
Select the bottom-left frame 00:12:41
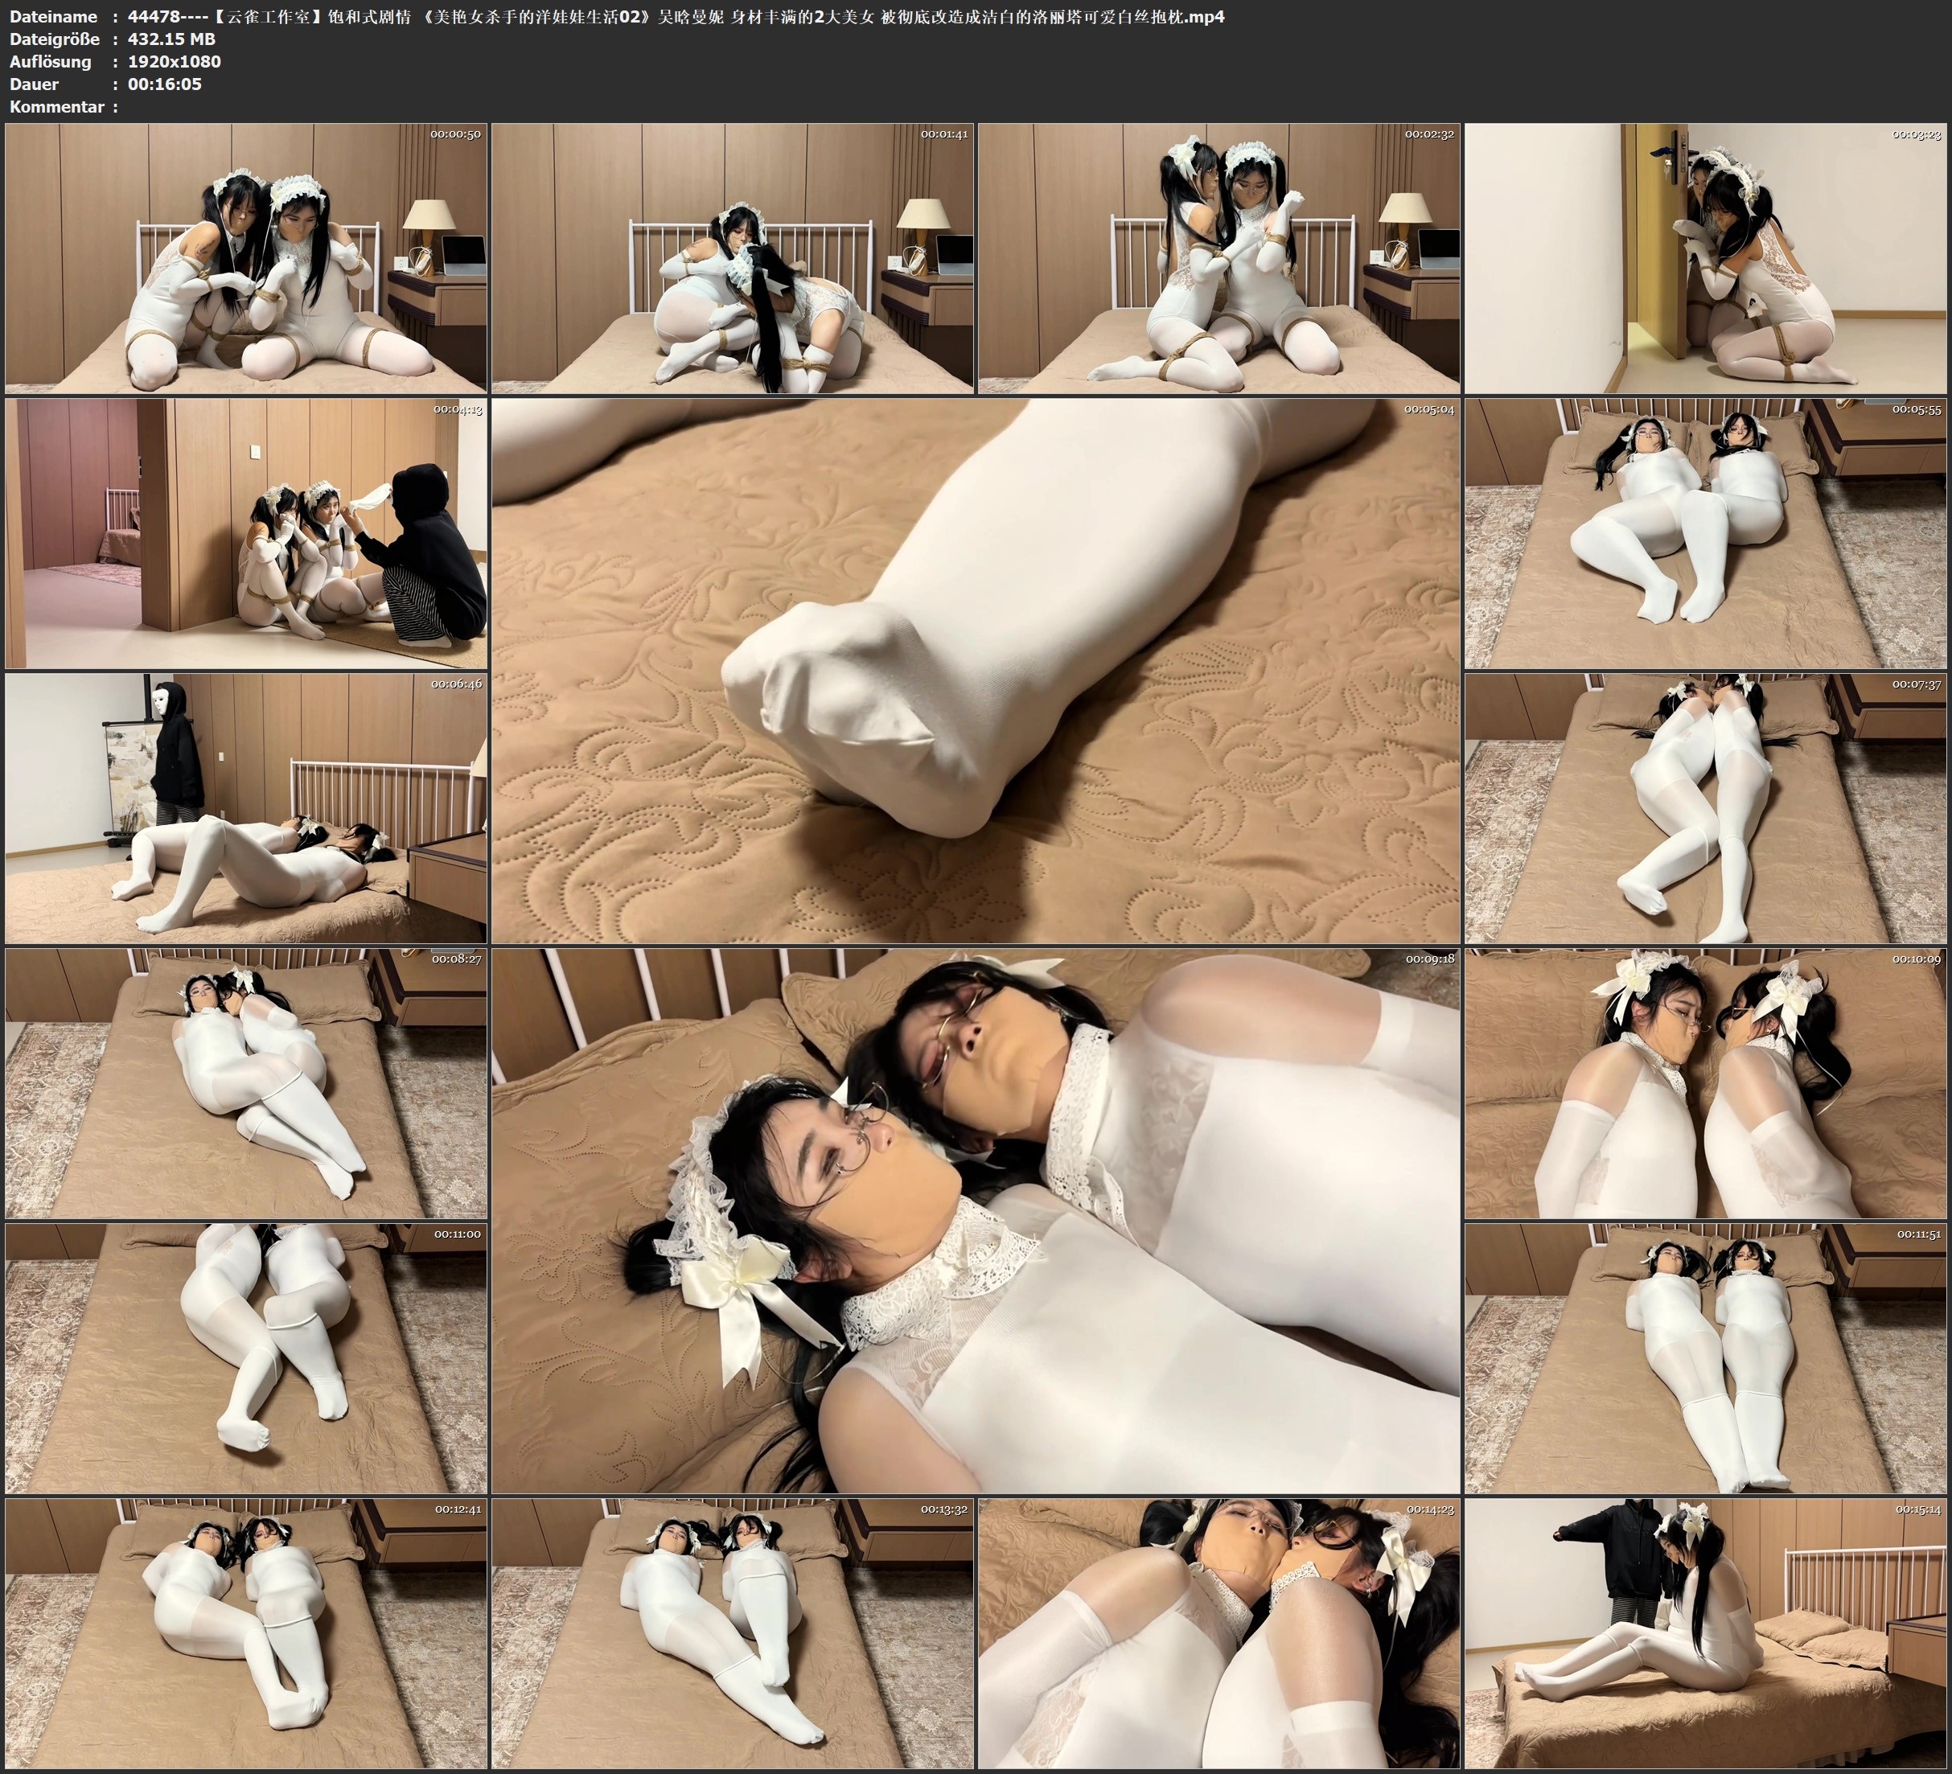[x=246, y=1633]
